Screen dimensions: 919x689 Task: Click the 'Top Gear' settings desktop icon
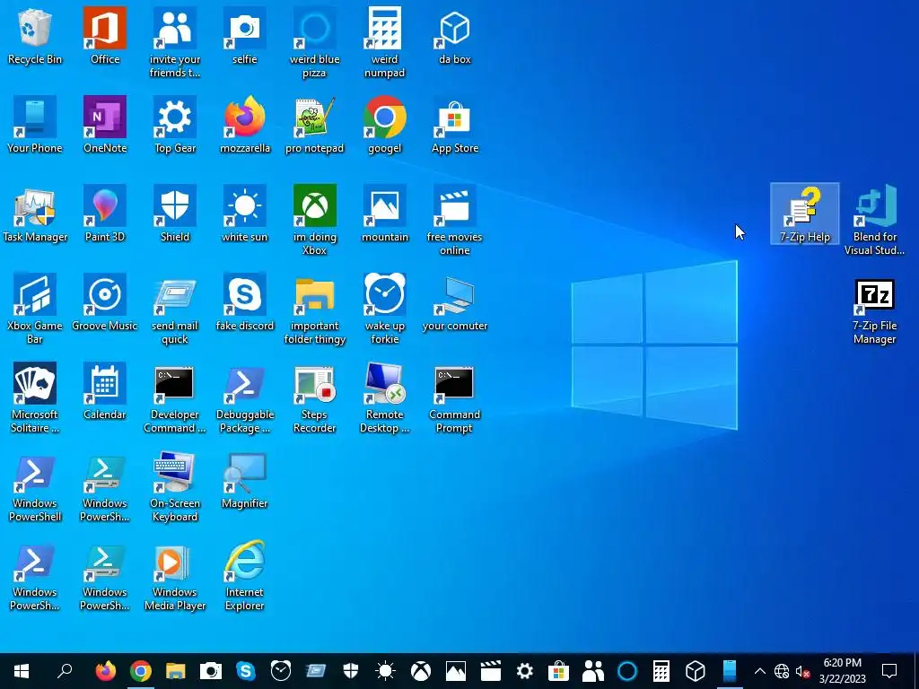point(175,126)
